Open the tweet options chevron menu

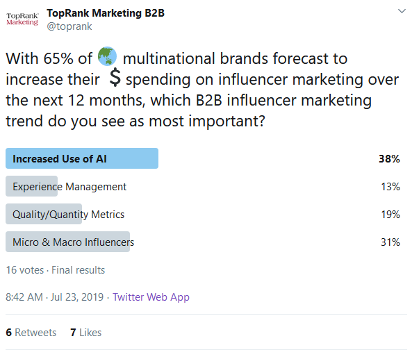[402, 11]
